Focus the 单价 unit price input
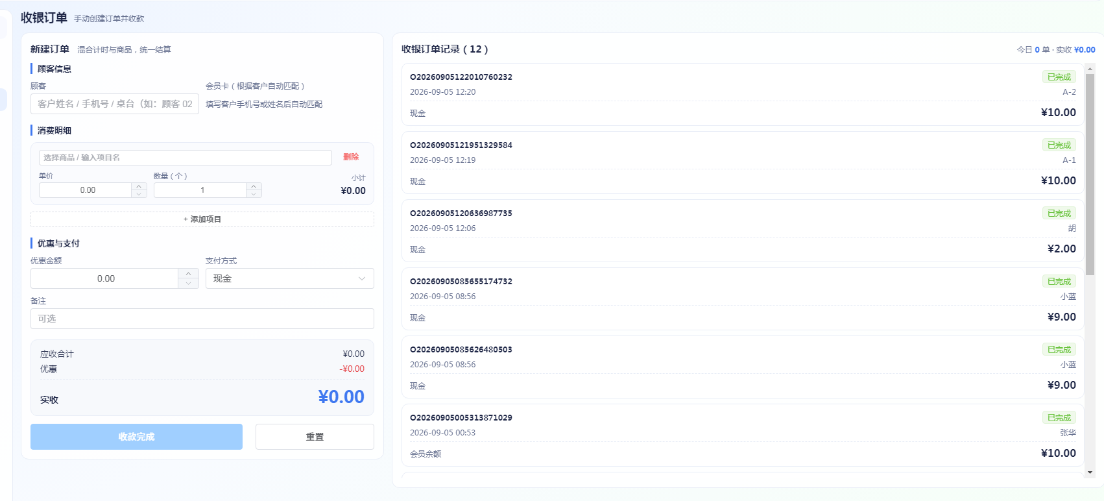Viewport: 1104px width, 501px height. [85, 190]
